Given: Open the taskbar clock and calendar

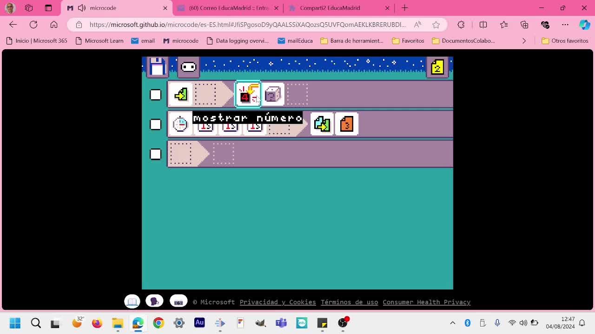Looking at the screenshot, I should (x=561, y=323).
